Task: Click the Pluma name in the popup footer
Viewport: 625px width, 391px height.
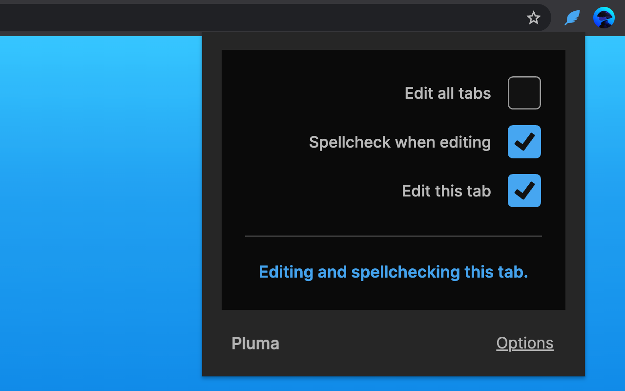Action: 255,343
